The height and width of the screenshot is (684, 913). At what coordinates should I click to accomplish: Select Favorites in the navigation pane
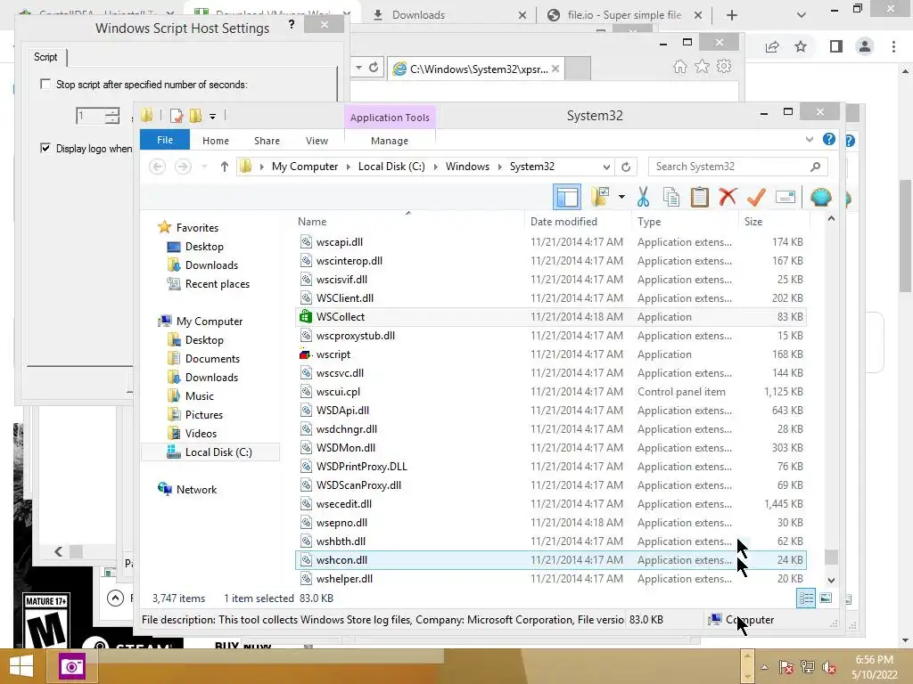[x=197, y=228]
